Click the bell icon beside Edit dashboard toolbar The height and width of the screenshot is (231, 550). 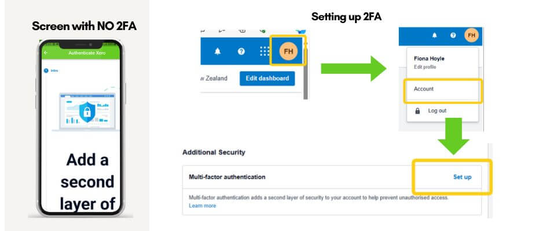tap(218, 51)
